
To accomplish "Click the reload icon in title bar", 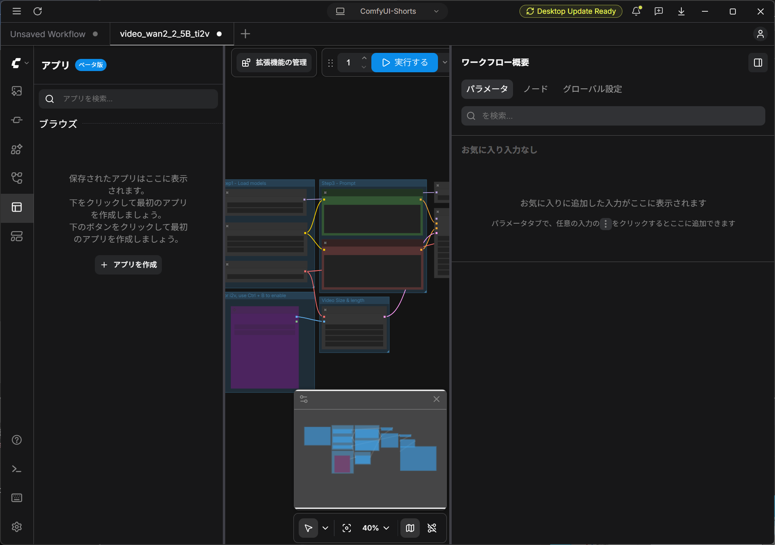I will click(38, 11).
